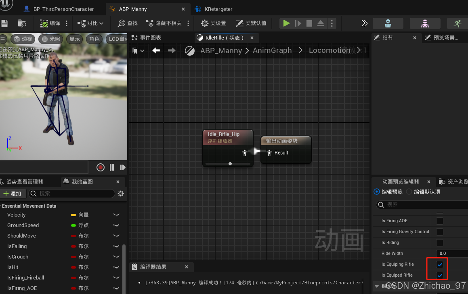Switch to skeleton editor mode icon
The width and height of the screenshot is (468, 294).
tap(388, 23)
